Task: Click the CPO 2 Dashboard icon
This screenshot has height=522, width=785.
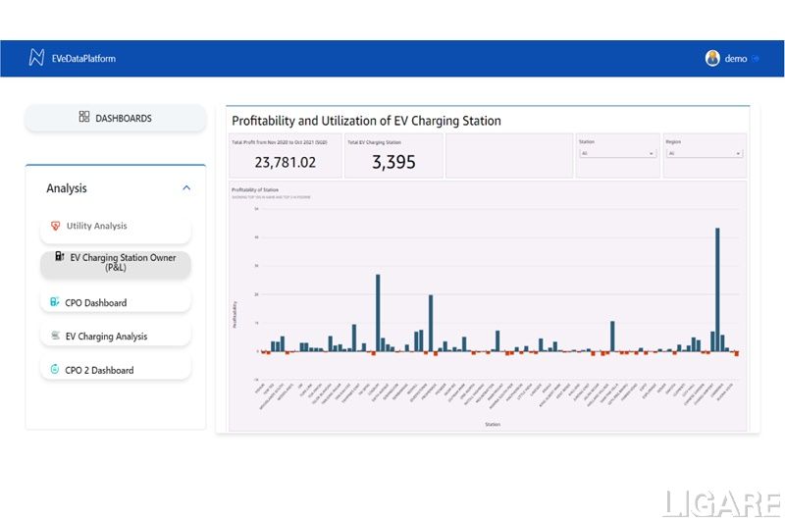Action: coord(55,370)
